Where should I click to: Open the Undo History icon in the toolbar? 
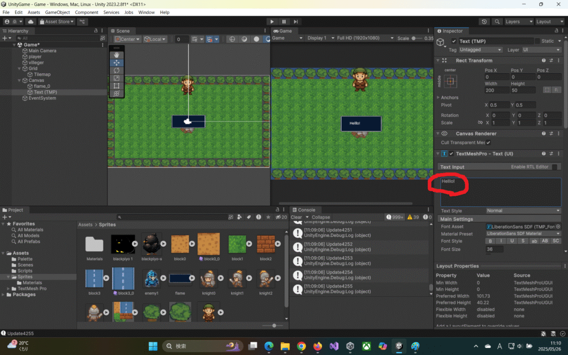[484, 22]
